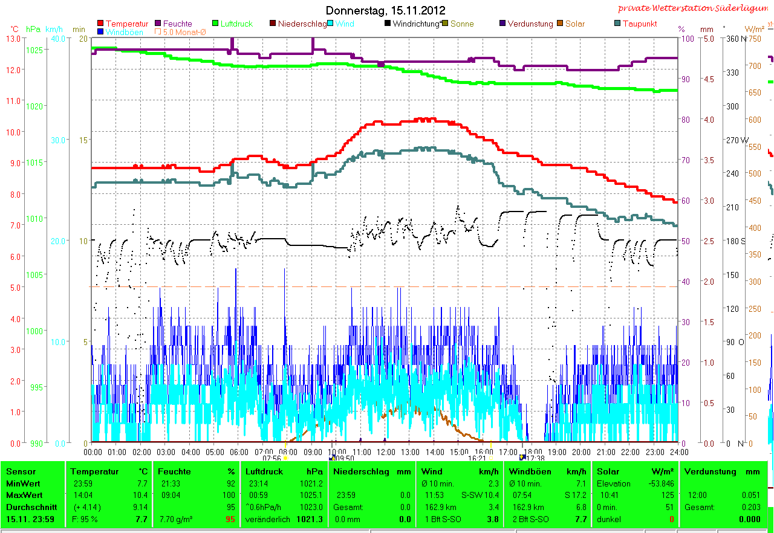Select the Luftdruck column header in table
This screenshot has width=774, height=533.
pos(264,471)
